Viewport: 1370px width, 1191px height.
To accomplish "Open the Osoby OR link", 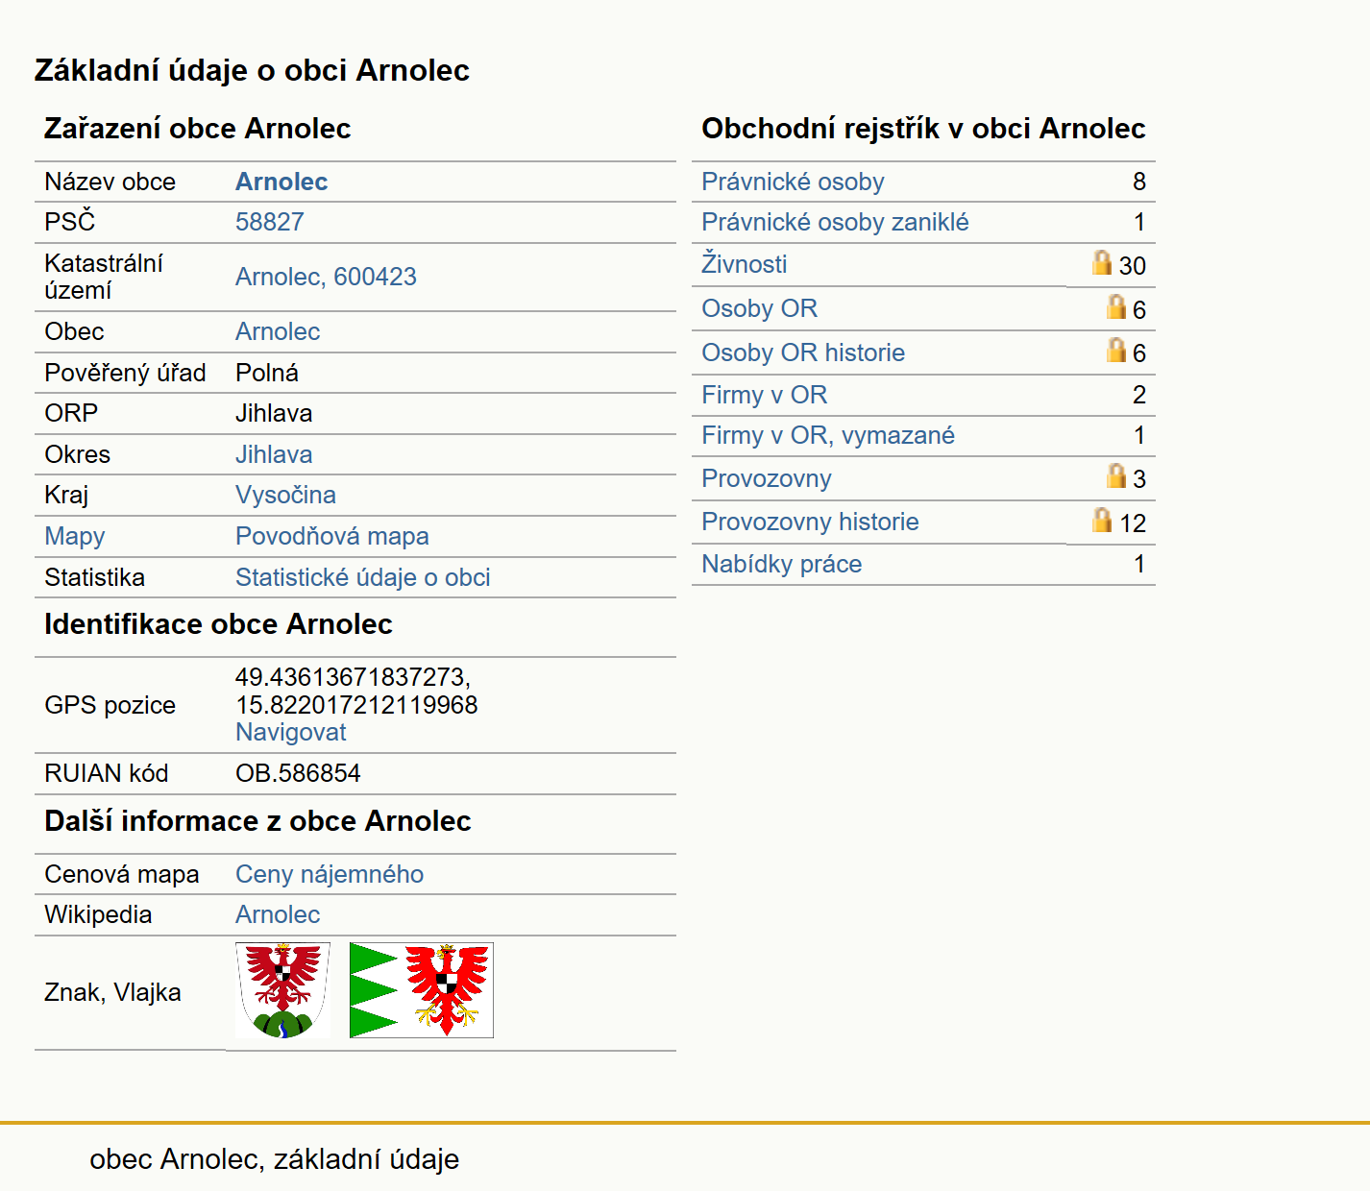I will (x=759, y=308).
